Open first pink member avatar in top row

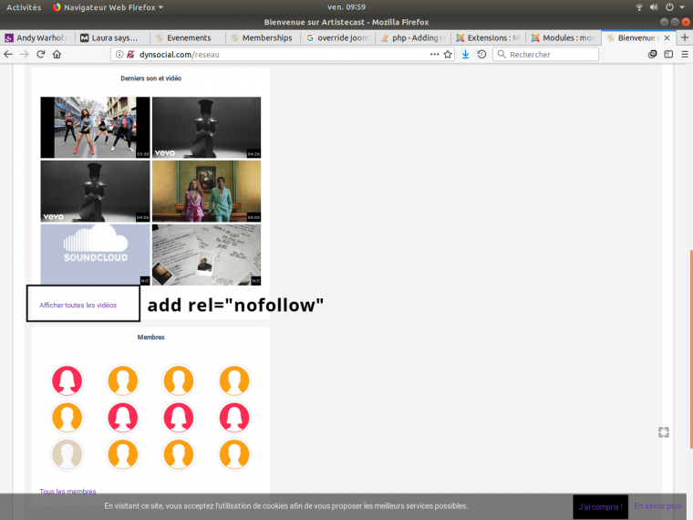tap(67, 380)
